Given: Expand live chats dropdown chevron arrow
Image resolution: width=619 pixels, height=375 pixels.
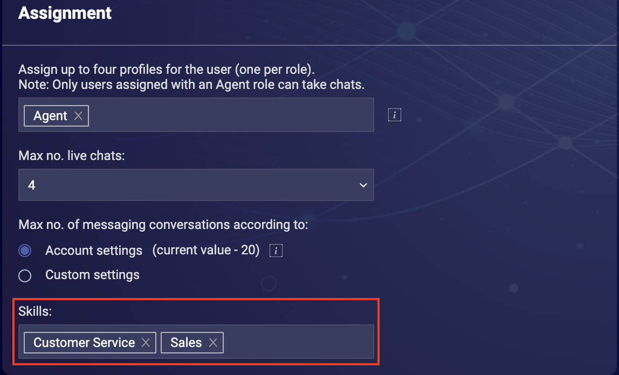Looking at the screenshot, I should pyautogui.click(x=363, y=185).
